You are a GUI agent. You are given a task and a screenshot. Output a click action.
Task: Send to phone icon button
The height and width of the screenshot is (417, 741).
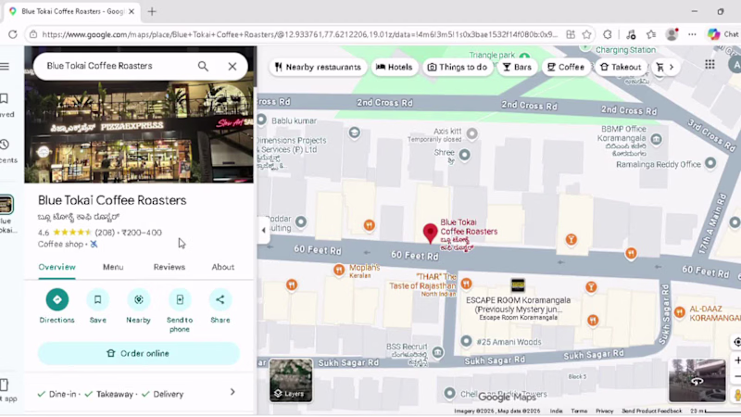(180, 299)
